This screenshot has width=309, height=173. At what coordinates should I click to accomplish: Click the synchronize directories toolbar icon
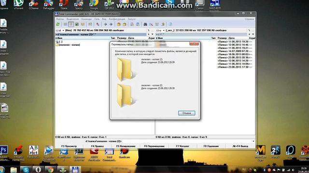pyautogui.click(x=157, y=25)
